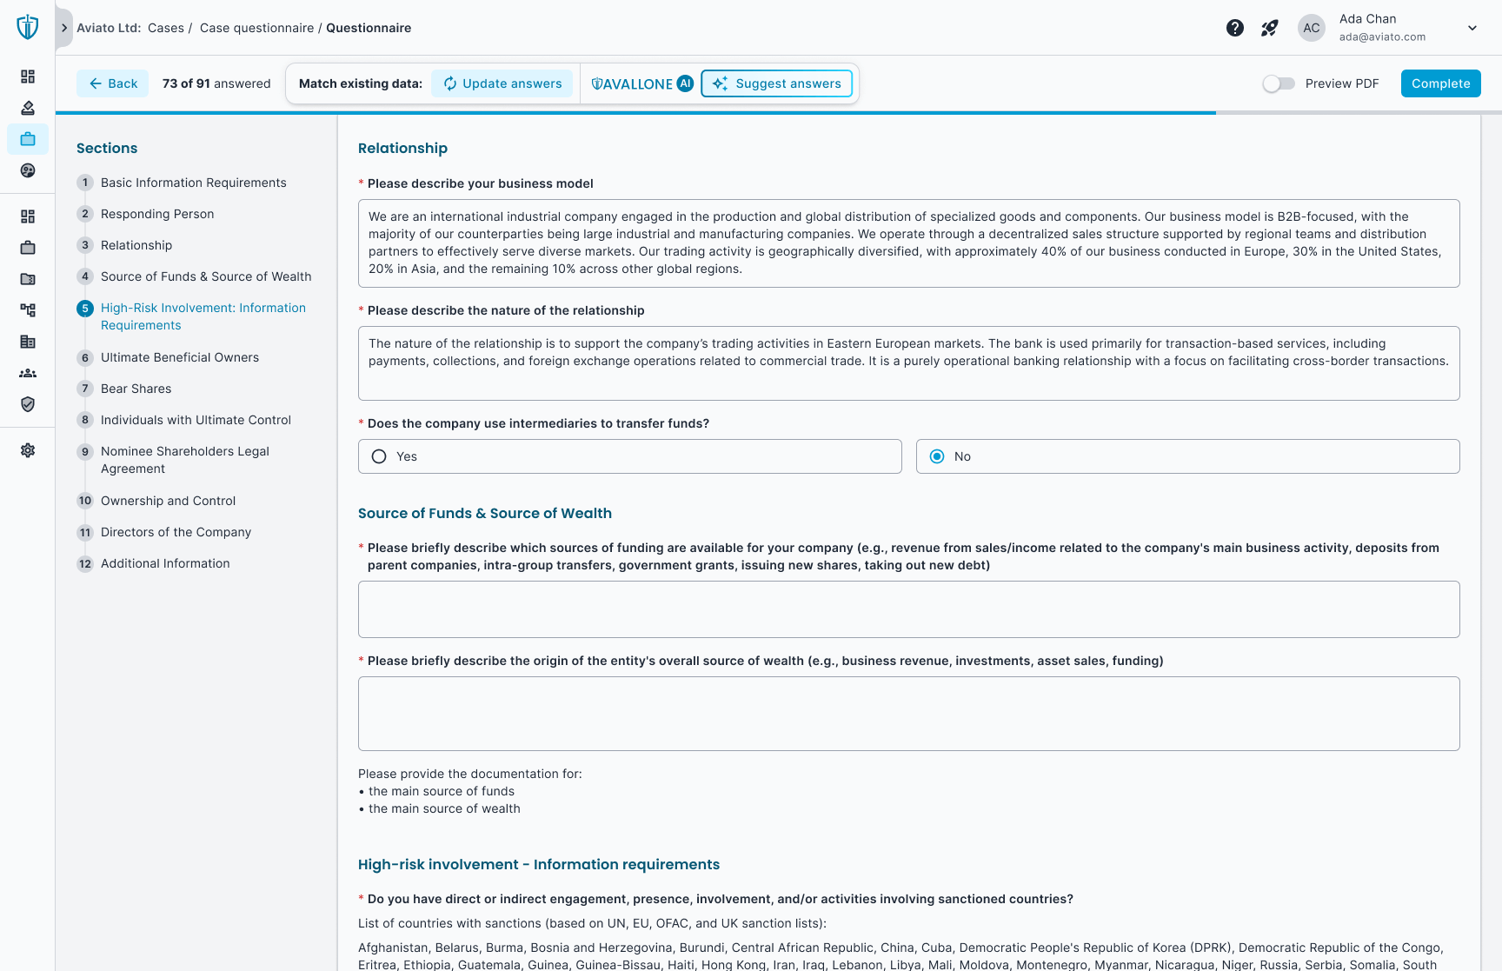The width and height of the screenshot is (1502, 971).
Task: Open the org chart workflow icon
Action: [27, 309]
